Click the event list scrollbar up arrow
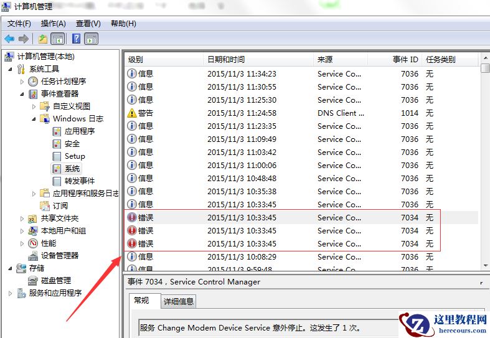The width and height of the screenshot is (490, 338). click(485, 58)
